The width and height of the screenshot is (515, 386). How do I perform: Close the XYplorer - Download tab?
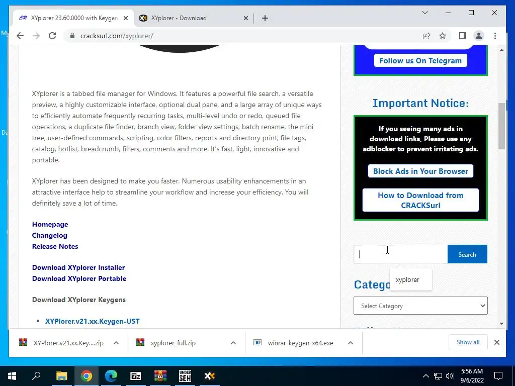245,19
